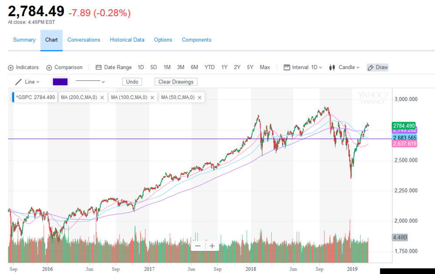Open the Conversations tab
This screenshot has height=274, width=435.
pos(84,40)
